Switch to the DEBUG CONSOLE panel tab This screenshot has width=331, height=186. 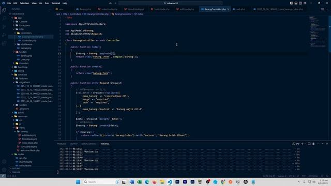click(x=89, y=144)
